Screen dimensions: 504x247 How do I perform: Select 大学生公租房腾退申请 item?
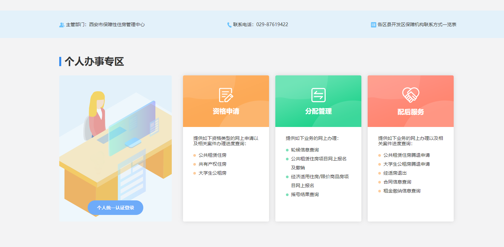pyautogui.click(x=406, y=164)
